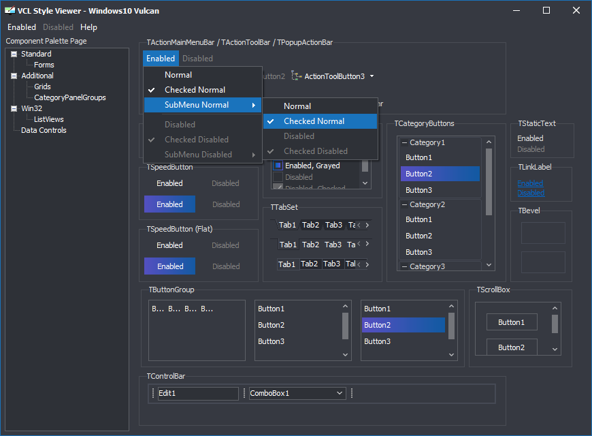Choose Normal in the SubMenu Normal flyout
Image resolution: width=592 pixels, height=436 pixels.
tap(320, 106)
